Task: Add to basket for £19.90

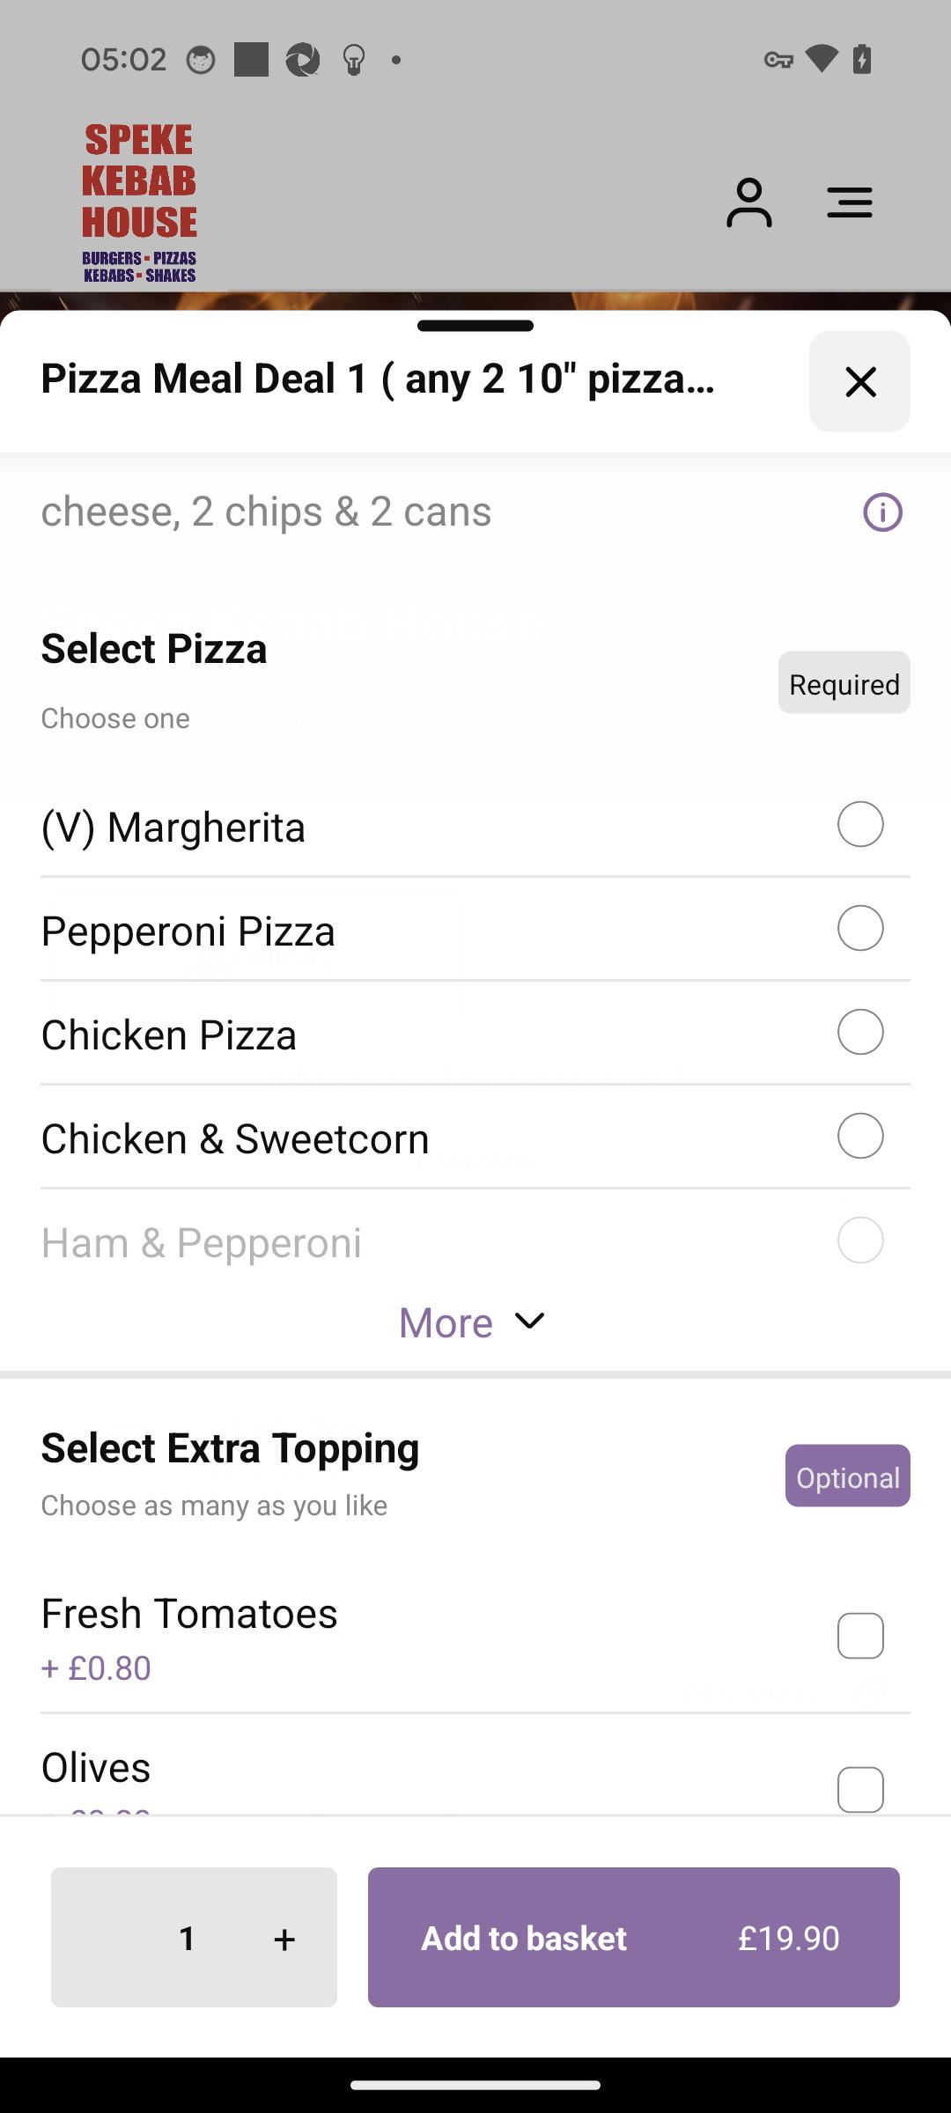Action: [x=634, y=1937]
